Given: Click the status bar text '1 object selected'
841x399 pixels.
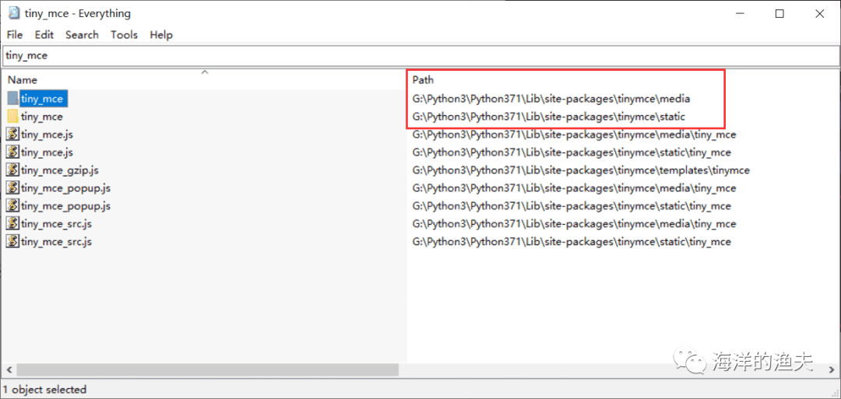Looking at the screenshot, I should tap(45, 390).
